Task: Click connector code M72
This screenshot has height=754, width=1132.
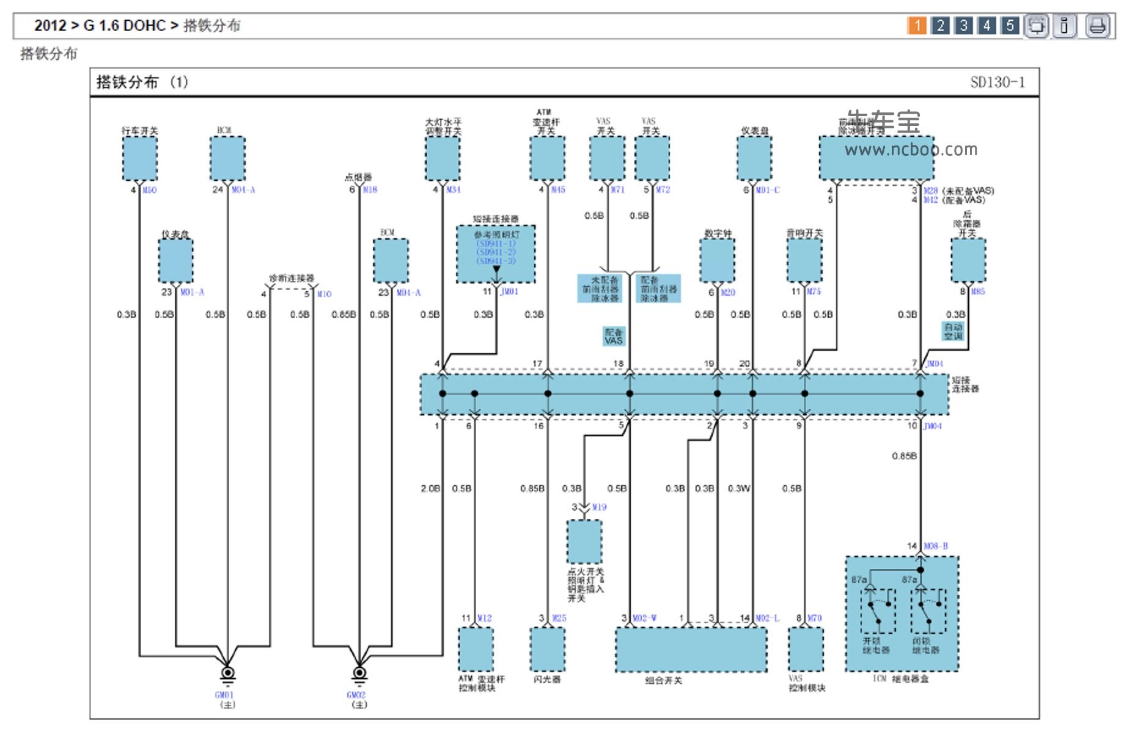Action: (663, 190)
